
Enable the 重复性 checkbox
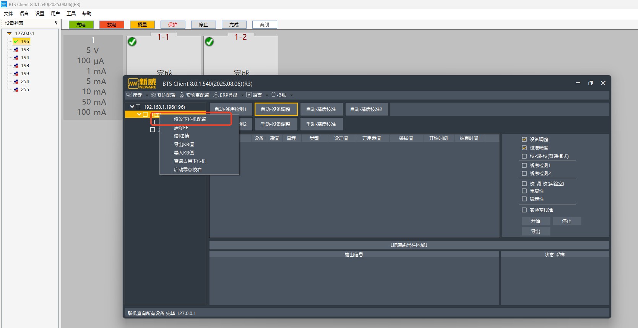tap(524, 191)
